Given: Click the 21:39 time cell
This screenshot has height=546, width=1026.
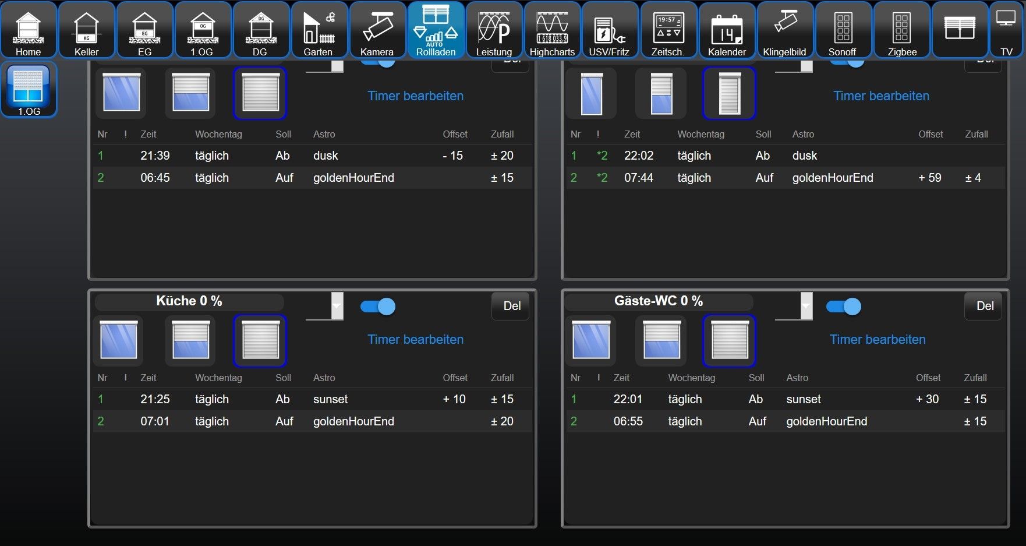Looking at the screenshot, I should pyautogui.click(x=155, y=156).
